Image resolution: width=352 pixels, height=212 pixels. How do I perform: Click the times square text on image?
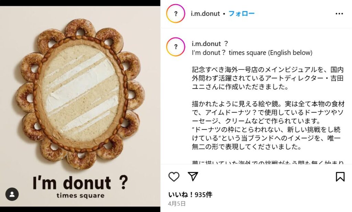point(80,195)
